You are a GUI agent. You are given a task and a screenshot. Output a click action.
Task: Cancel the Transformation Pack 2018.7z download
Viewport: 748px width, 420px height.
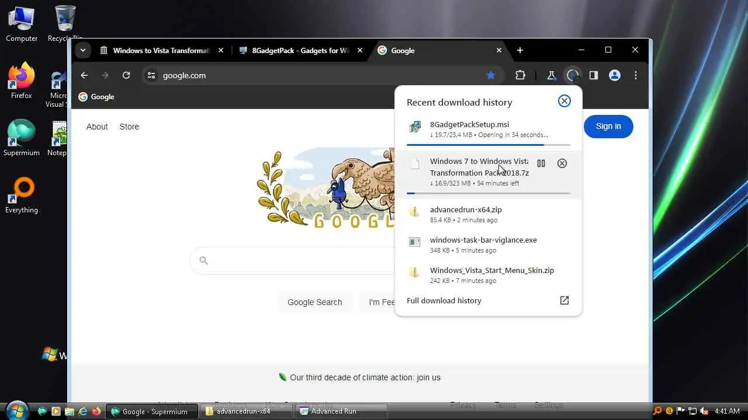pos(562,163)
